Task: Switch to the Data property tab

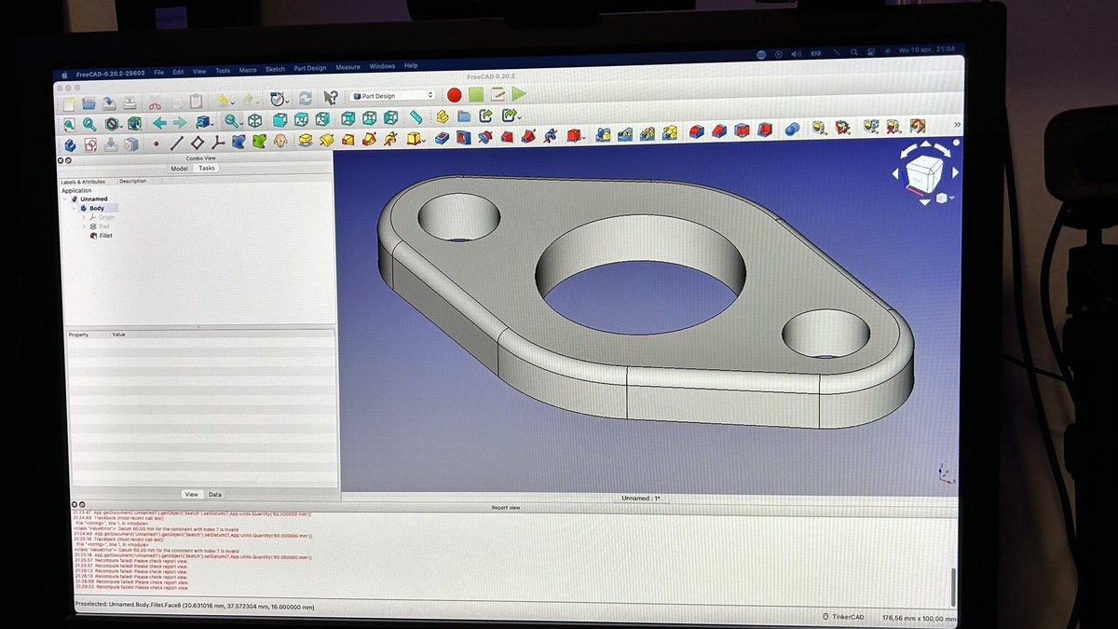Action: click(214, 494)
